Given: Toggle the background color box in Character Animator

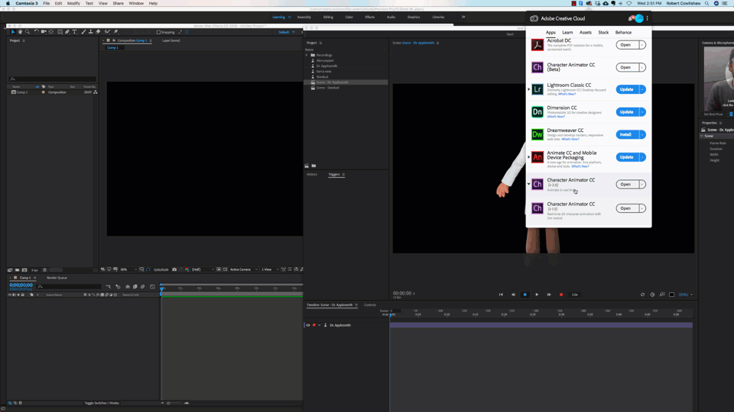Looking at the screenshot, I should [x=672, y=295].
